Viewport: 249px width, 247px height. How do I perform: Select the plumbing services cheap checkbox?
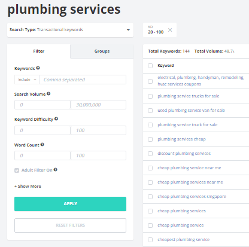(150, 139)
